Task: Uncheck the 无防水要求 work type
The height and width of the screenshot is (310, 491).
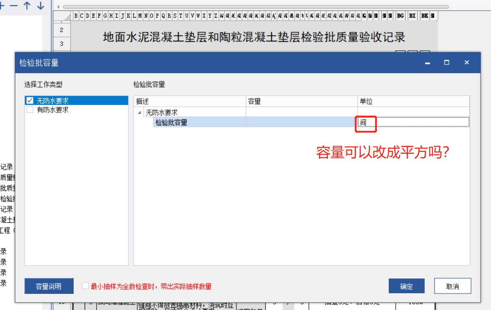Action: coord(29,100)
